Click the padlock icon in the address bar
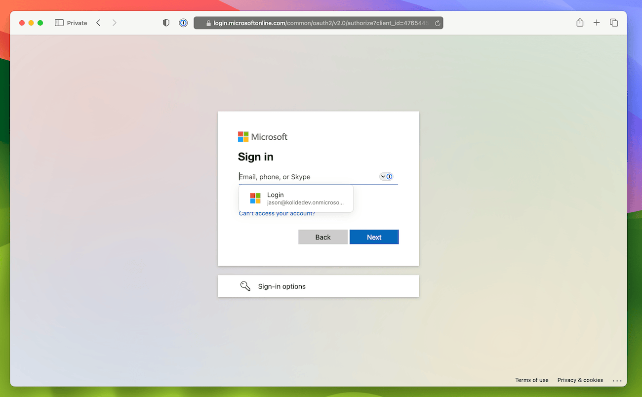Image resolution: width=642 pixels, height=397 pixels. (207, 22)
